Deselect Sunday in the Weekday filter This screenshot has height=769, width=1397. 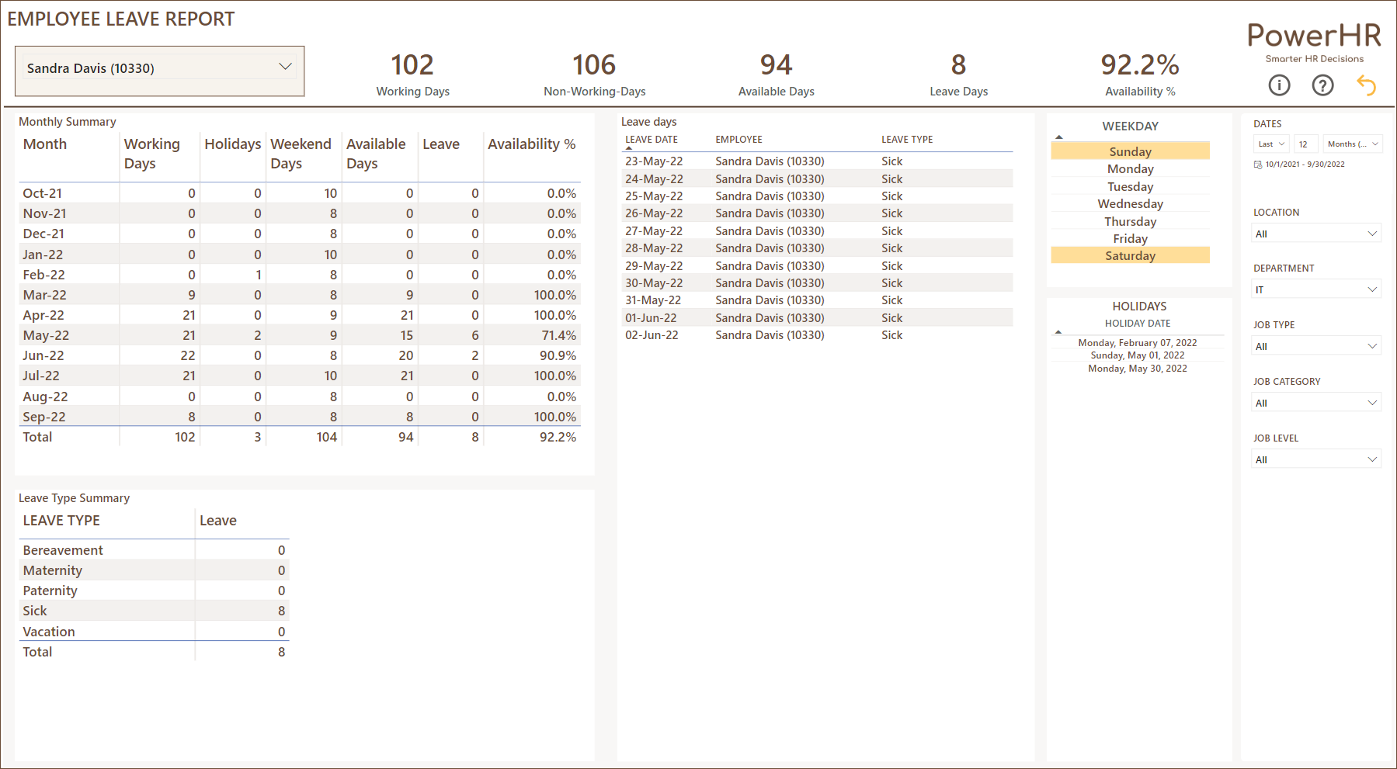1130,151
